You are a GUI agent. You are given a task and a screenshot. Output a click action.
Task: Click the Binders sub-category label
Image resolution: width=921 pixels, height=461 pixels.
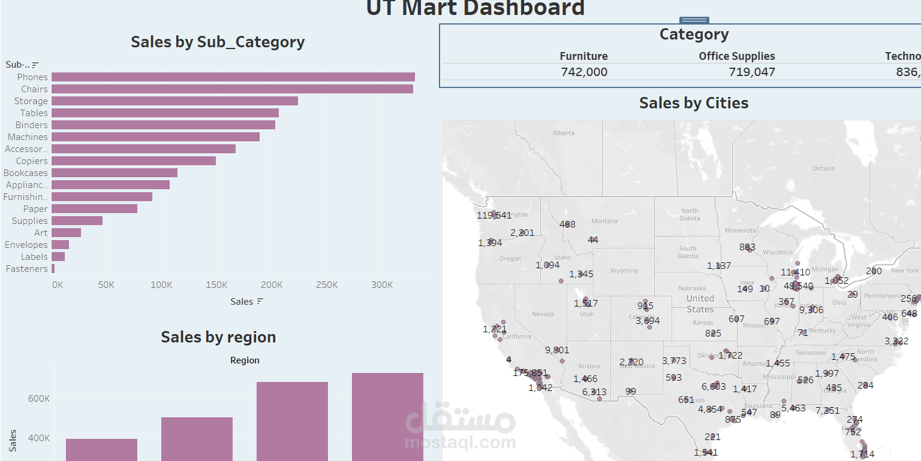point(32,125)
